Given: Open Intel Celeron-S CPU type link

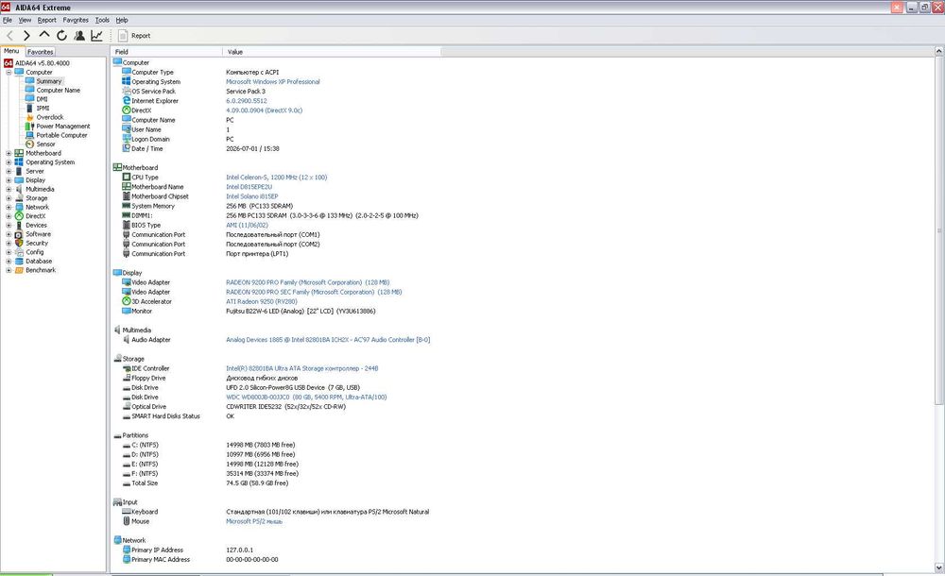Looking at the screenshot, I should pos(277,178).
